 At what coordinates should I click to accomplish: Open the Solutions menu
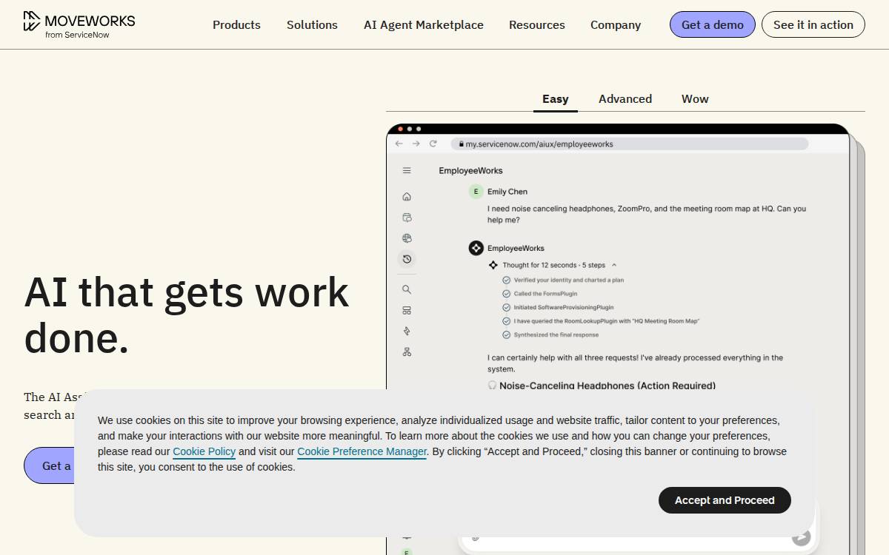point(312,24)
